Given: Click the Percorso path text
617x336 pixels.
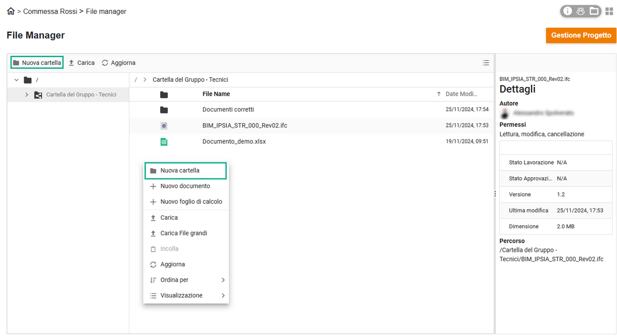Looking at the screenshot, I should pyautogui.click(x=552, y=255).
